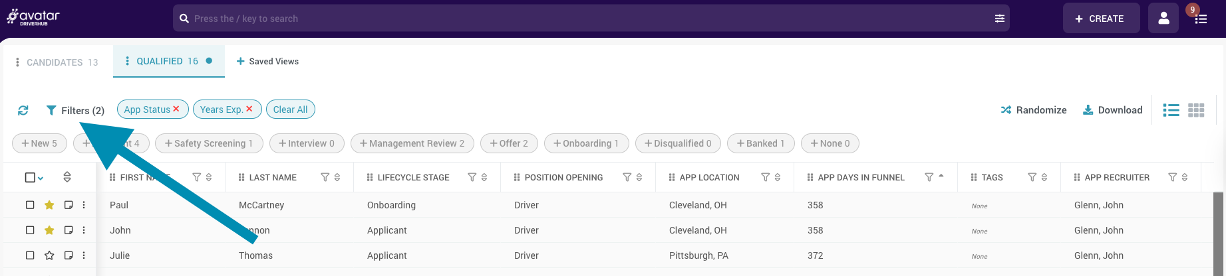Focus the top search bar

tap(585, 19)
